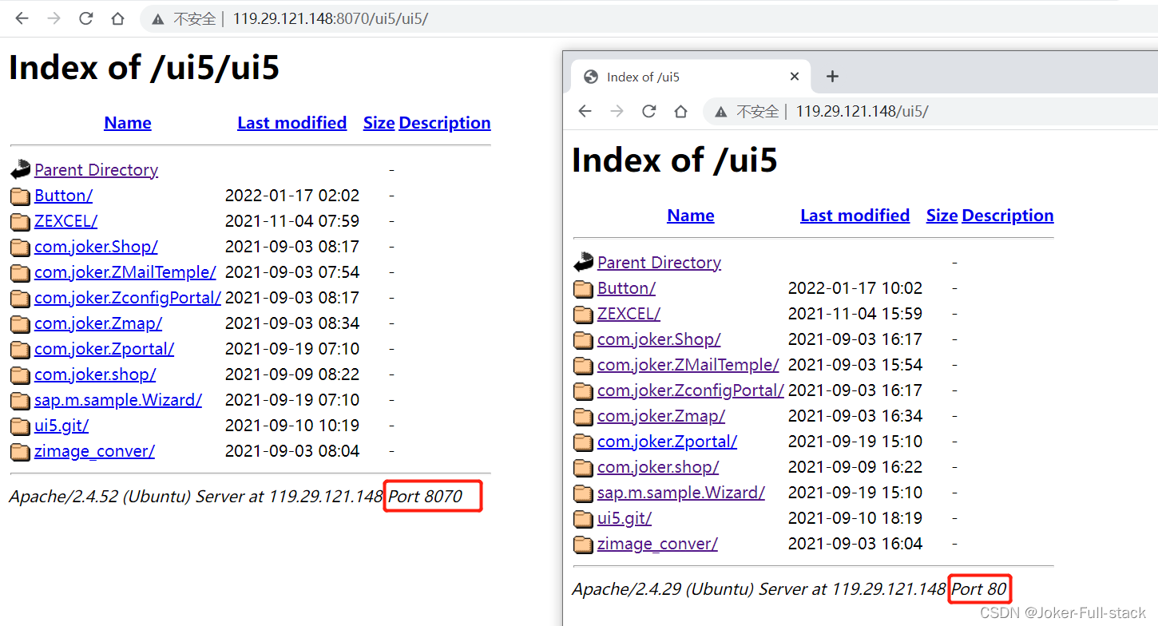Sort by Name in left listing
Screen dimensions: 1158x626
(128, 123)
